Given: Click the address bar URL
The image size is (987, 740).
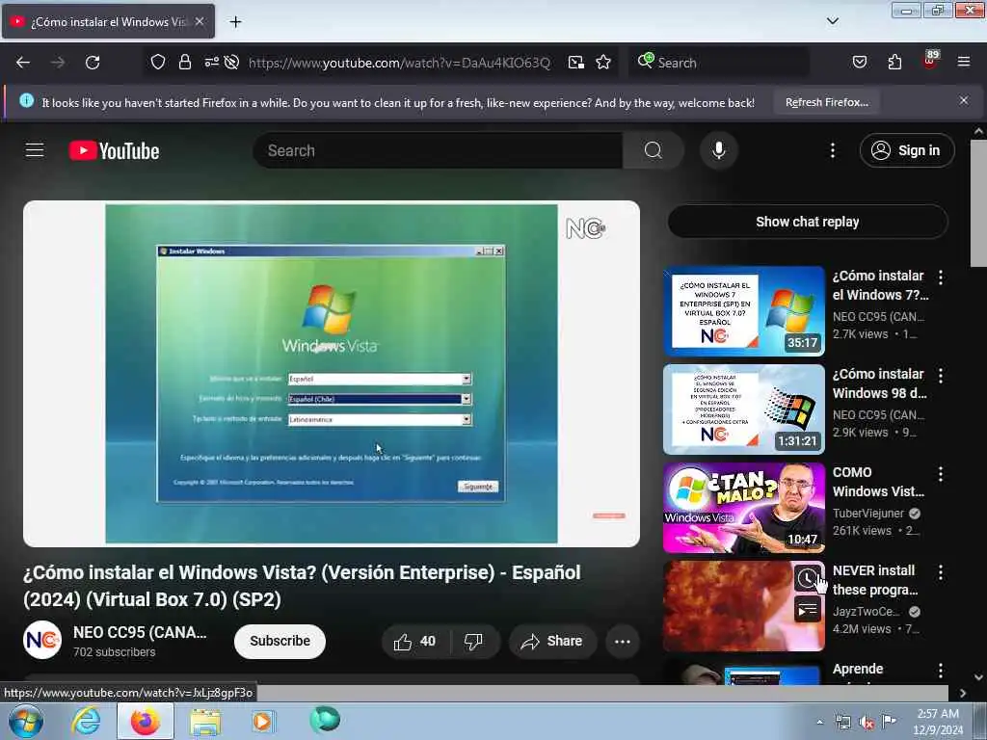Looking at the screenshot, I should (x=399, y=63).
